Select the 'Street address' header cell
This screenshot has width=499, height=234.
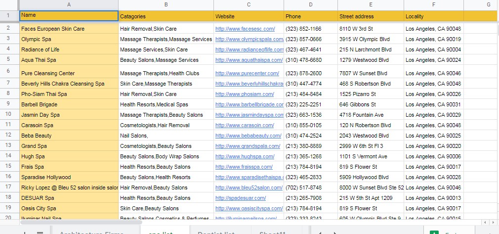pyautogui.click(x=371, y=16)
